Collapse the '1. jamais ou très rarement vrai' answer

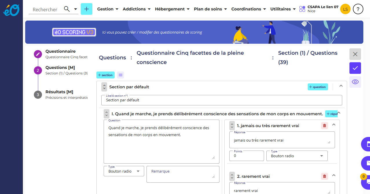coord(334,125)
